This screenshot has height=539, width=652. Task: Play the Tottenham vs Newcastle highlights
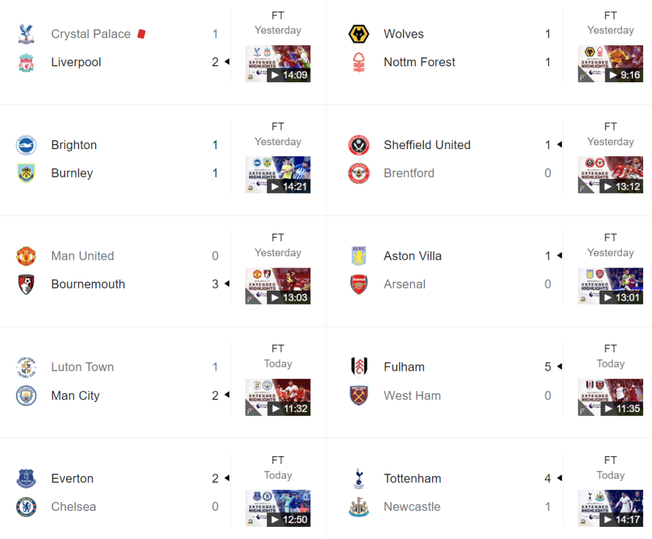(610, 508)
